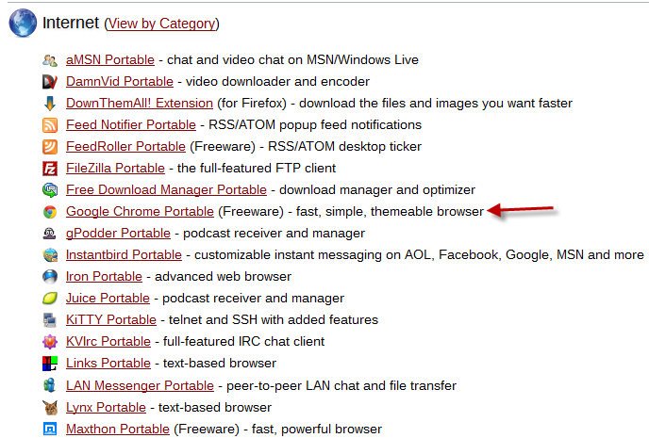649x438 pixels.
Task: Click text 'customizable instant messaging on AOL'
Action: [313, 254]
